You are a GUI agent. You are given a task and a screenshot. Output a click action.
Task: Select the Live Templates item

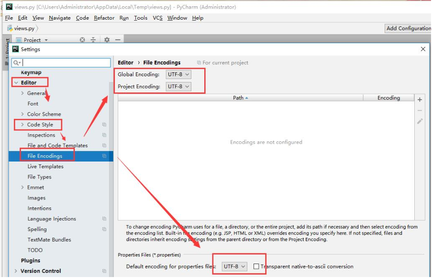click(45, 166)
